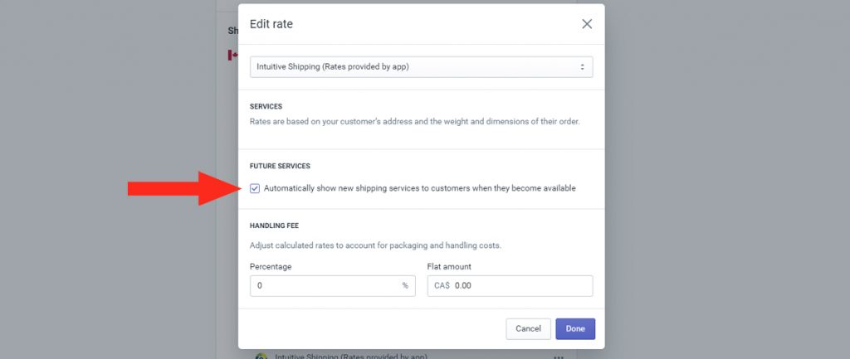Click the background Intuitive Shipping rate row text
The image size is (850, 359).
coord(351,357)
